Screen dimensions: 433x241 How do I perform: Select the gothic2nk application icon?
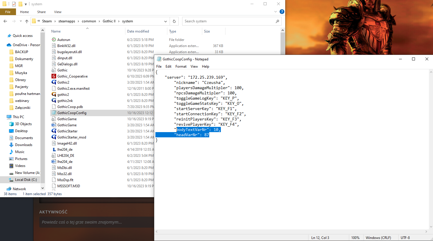click(x=54, y=100)
